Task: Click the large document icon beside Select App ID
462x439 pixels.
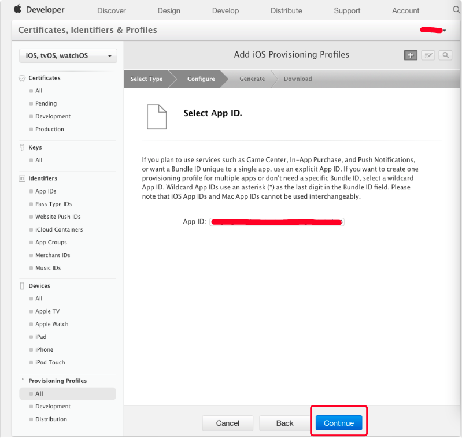Action: pyautogui.click(x=157, y=117)
